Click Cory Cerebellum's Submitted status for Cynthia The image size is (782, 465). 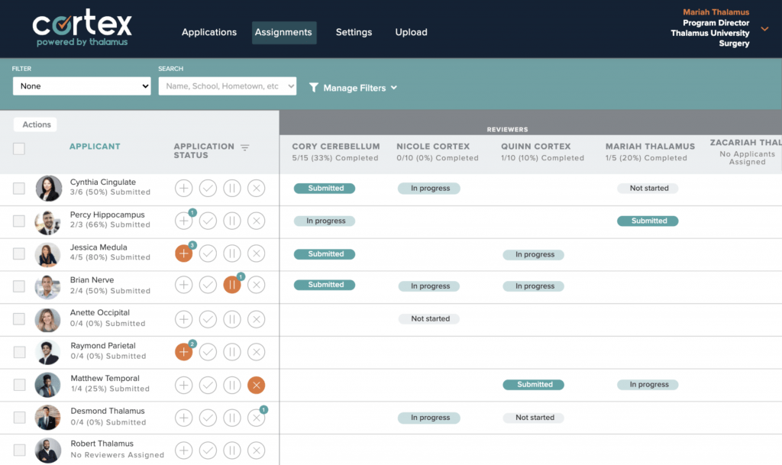coord(325,188)
